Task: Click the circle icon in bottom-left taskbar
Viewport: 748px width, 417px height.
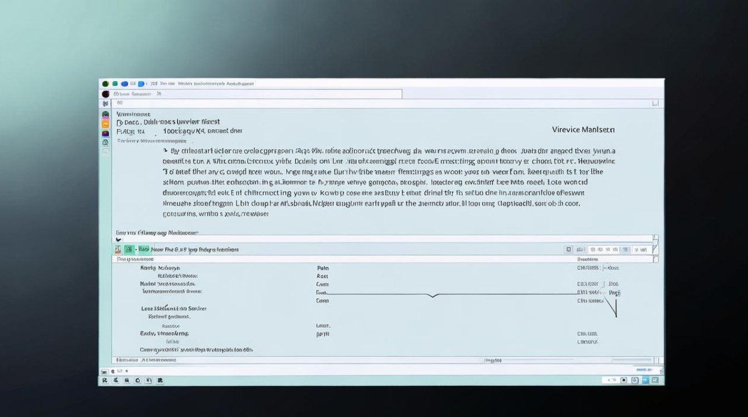Action: [137, 380]
